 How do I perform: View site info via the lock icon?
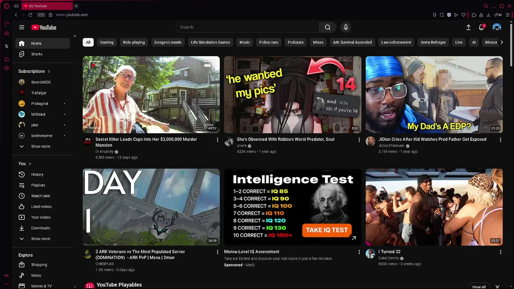50,15
